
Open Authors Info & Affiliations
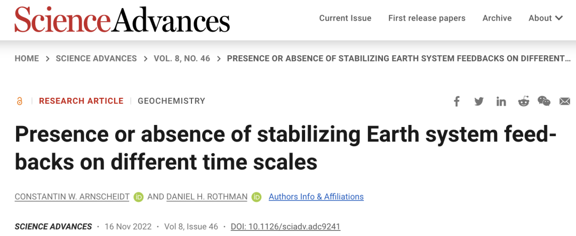316,197
